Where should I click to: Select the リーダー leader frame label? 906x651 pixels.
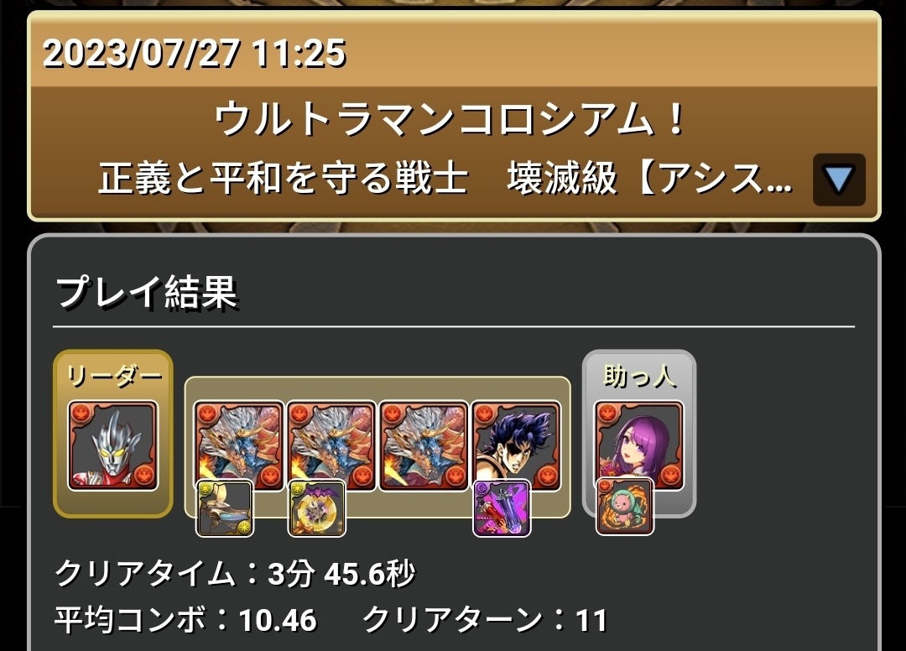(x=114, y=377)
